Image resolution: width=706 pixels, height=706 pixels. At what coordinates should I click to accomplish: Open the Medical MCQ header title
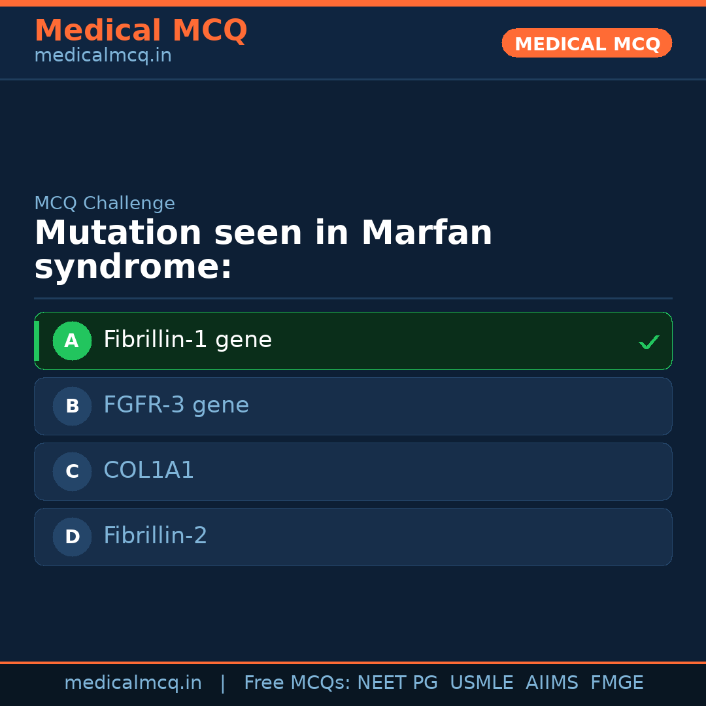(x=141, y=31)
